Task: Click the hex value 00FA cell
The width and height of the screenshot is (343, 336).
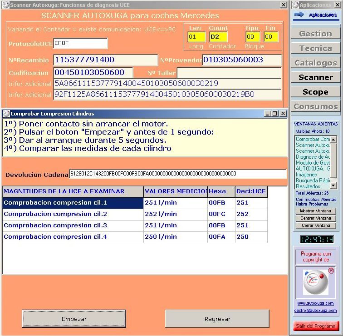Action: click(x=221, y=237)
